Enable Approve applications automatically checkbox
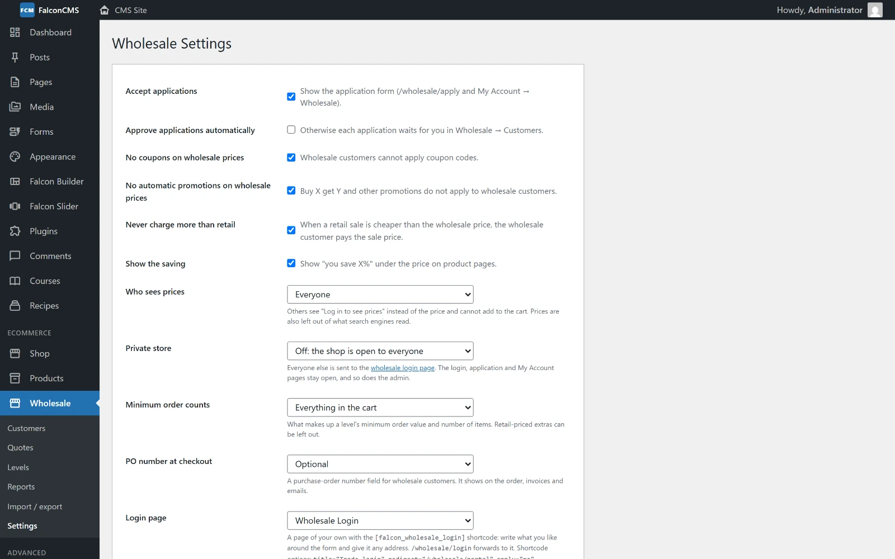The image size is (895, 559). pos(291,130)
